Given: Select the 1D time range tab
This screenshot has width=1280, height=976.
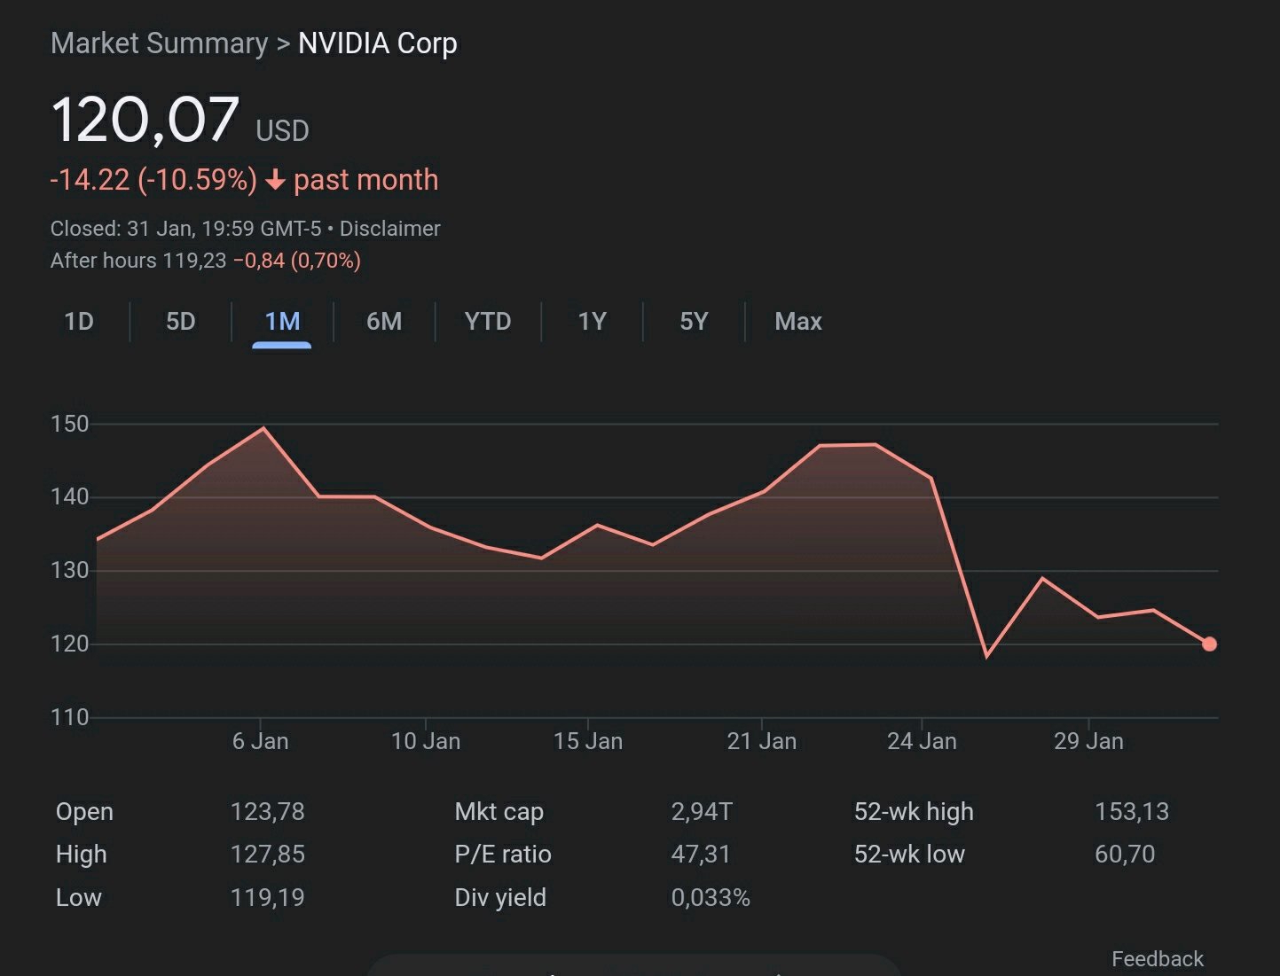Looking at the screenshot, I should (x=79, y=321).
